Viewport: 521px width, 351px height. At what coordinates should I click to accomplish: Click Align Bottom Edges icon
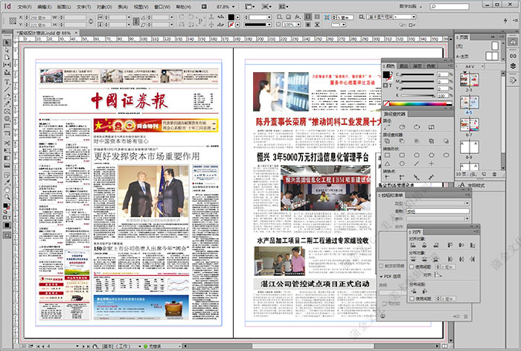472,245
